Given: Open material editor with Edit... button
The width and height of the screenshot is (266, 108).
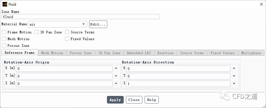Looking at the screenshot, I should [x=98, y=24].
